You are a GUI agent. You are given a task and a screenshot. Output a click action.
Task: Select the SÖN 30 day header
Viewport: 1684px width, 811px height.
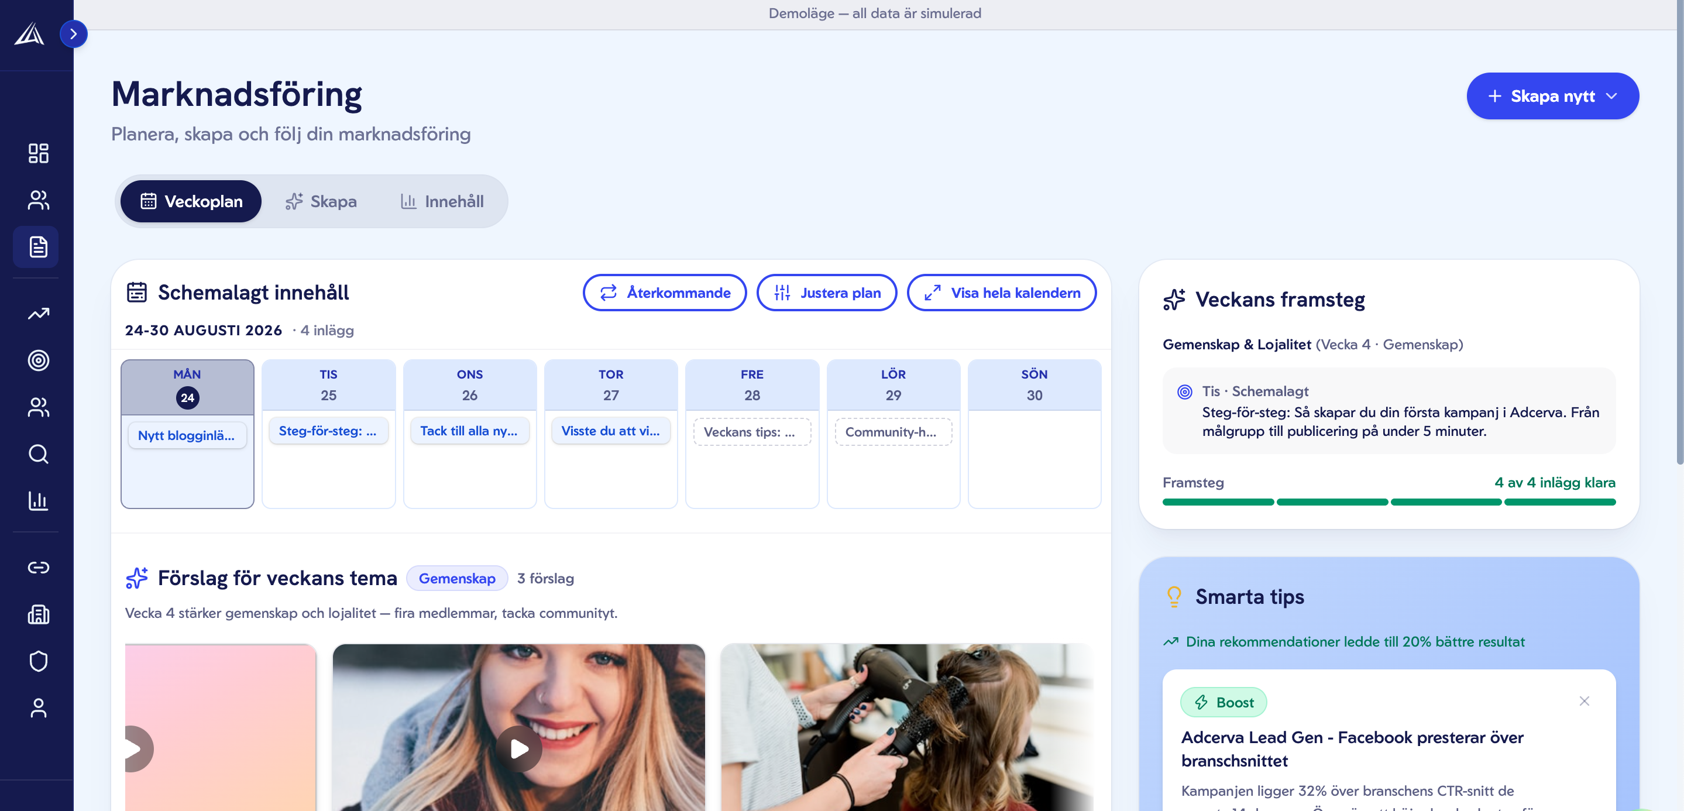[x=1035, y=386]
